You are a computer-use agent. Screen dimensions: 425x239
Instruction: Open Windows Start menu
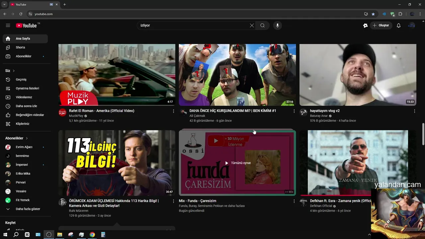[5, 235]
